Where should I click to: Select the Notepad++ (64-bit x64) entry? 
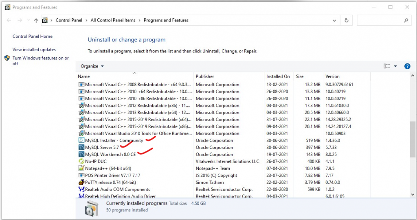[x=224, y=168]
